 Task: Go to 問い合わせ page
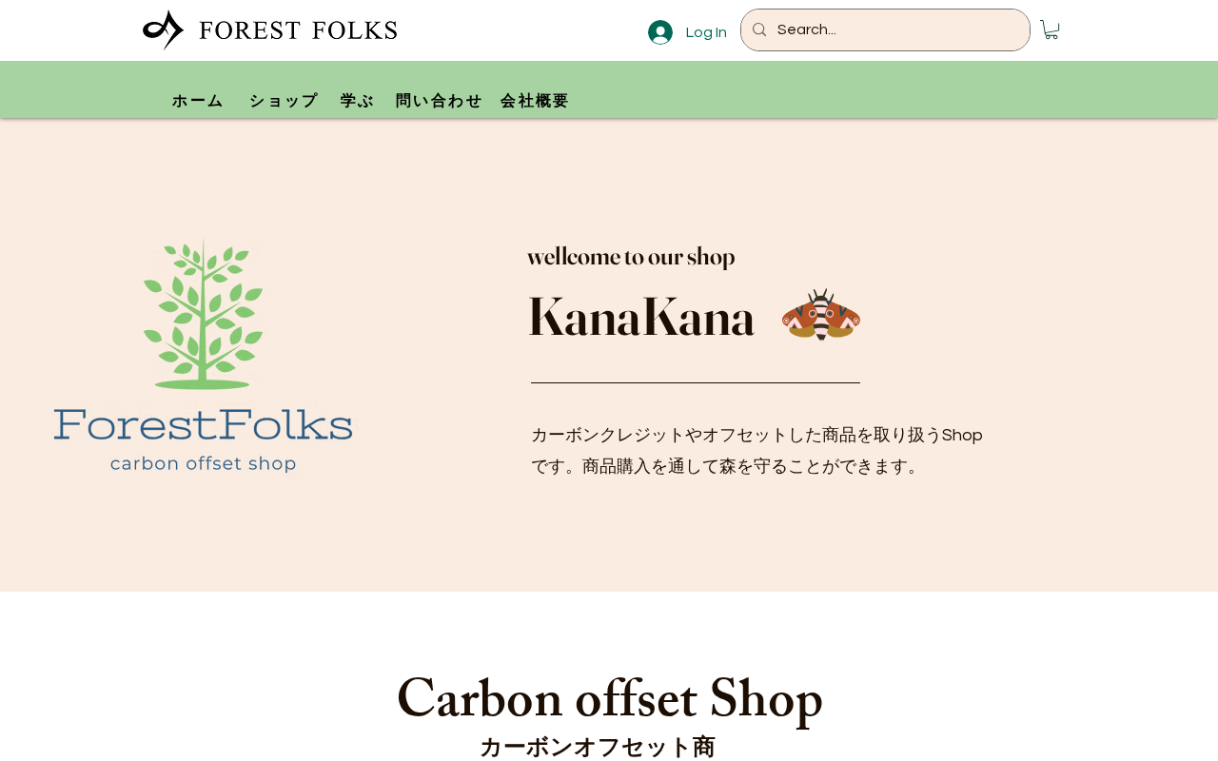(x=439, y=101)
